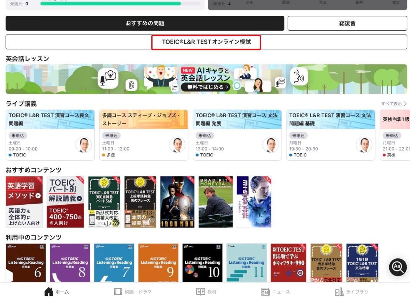Tap instructor avatar on 09:00 - 10:00 lecture
Screen dimensions: 410x299
[x=84, y=145]
